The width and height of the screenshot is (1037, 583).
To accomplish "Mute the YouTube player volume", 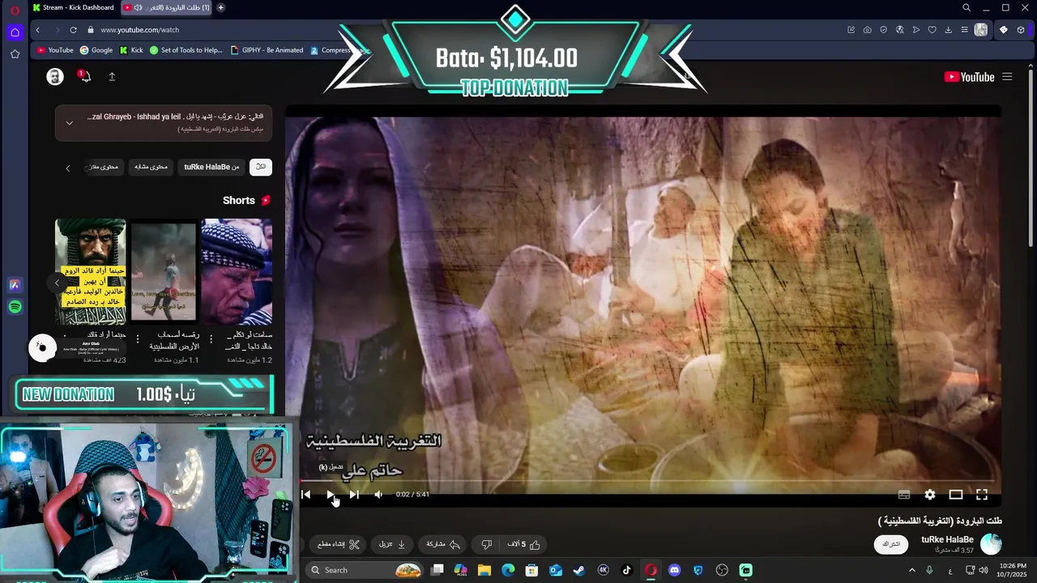I will 378,494.
